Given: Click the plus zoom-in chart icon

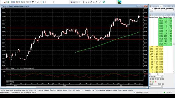Looking at the screenshot, I should (80, 2).
